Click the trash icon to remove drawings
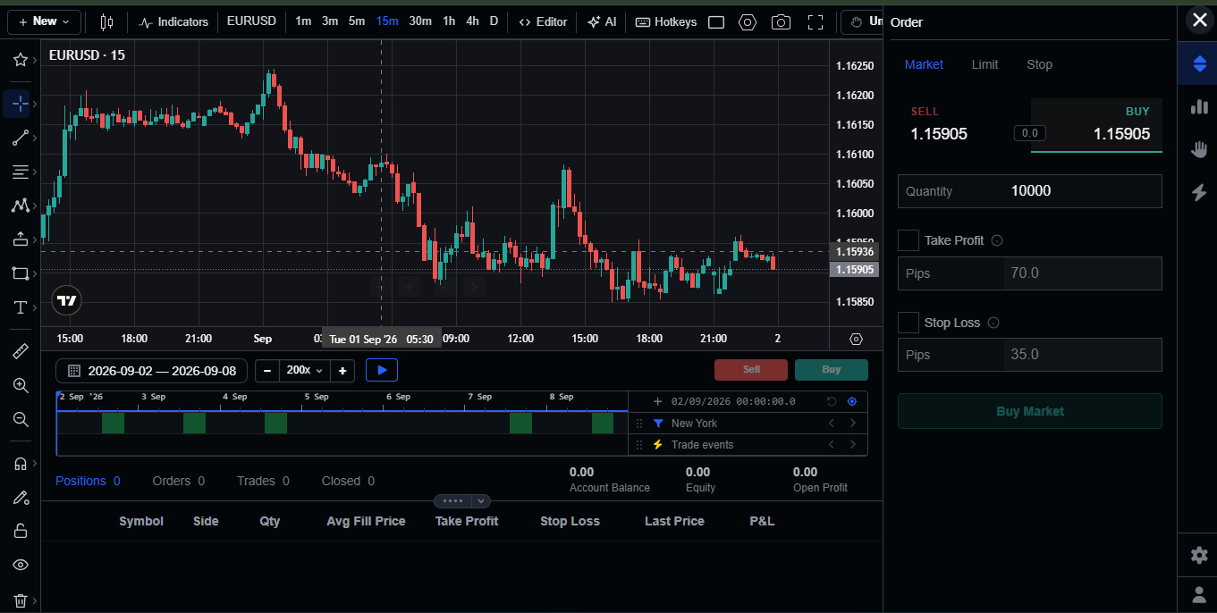The width and height of the screenshot is (1217, 613). (20, 600)
